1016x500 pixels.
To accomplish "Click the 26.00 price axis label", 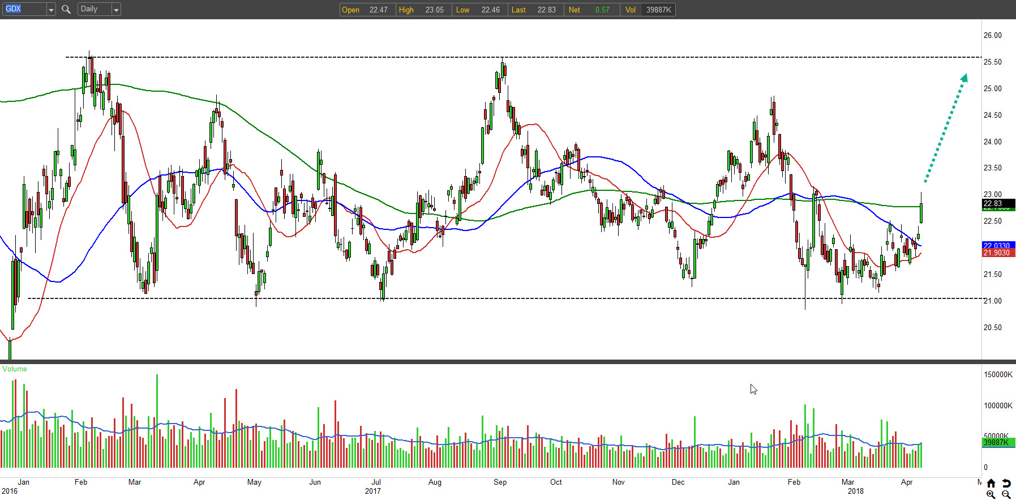I will (992, 35).
